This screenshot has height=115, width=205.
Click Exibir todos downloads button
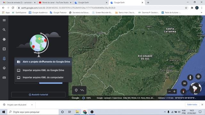point(192,104)
